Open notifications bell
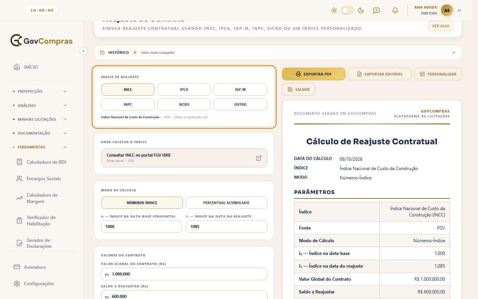Viewport: 478px width, 299px height. tap(395, 10)
